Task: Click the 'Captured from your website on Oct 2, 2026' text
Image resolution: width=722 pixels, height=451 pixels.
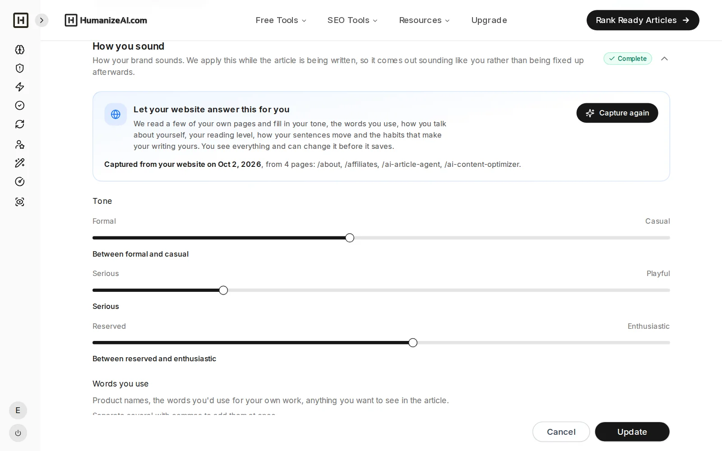Action: (x=182, y=164)
